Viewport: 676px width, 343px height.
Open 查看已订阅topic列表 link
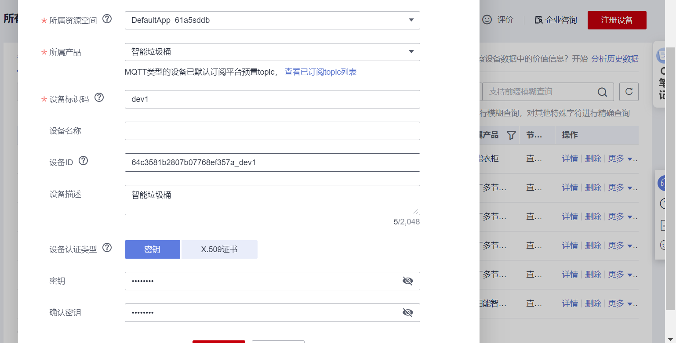click(321, 72)
